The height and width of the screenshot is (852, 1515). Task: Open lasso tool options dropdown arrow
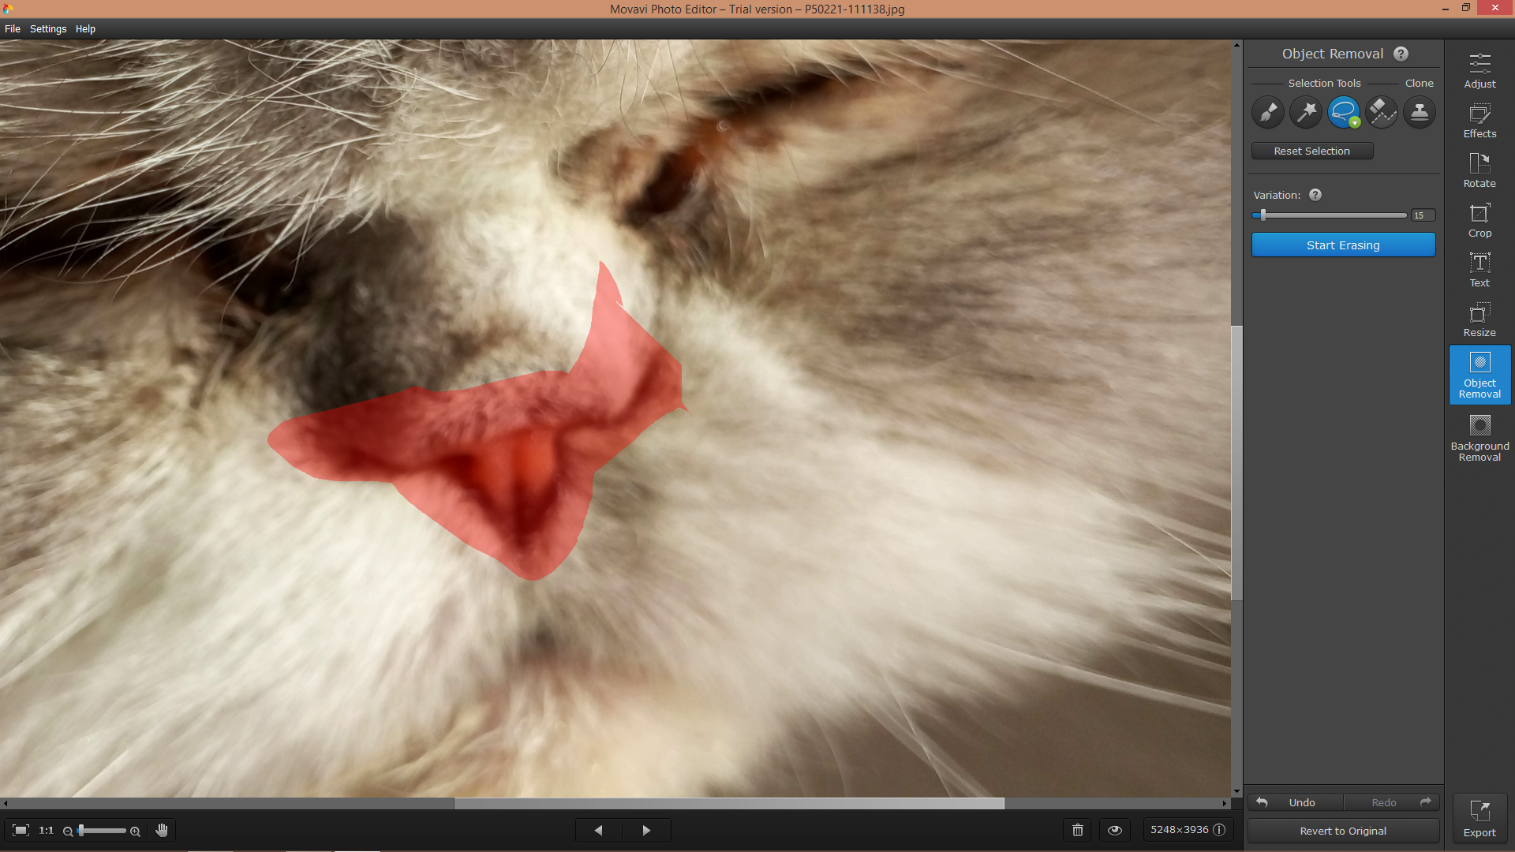[1355, 123]
